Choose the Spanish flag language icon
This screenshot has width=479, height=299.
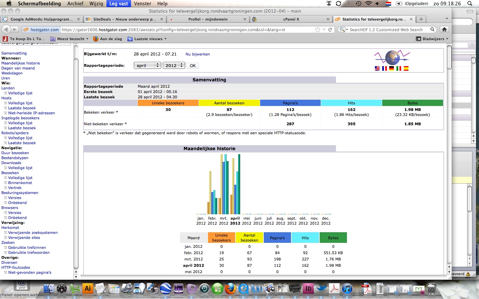[406, 68]
